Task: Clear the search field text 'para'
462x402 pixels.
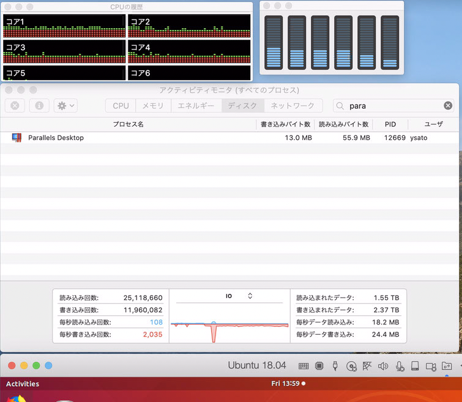Action: coord(448,106)
